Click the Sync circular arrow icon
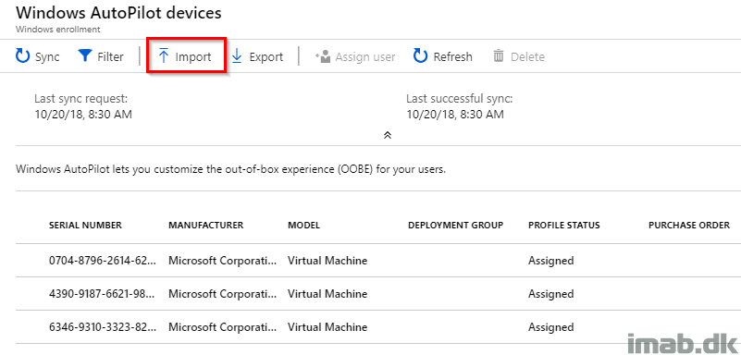Viewport: 741px width, 355px height. tap(23, 56)
